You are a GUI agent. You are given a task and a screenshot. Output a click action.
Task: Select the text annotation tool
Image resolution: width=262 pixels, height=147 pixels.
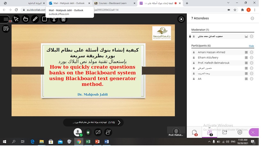54,19
